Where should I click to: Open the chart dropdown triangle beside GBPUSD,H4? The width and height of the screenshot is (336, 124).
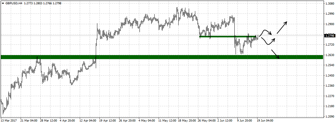(x=3, y=3)
